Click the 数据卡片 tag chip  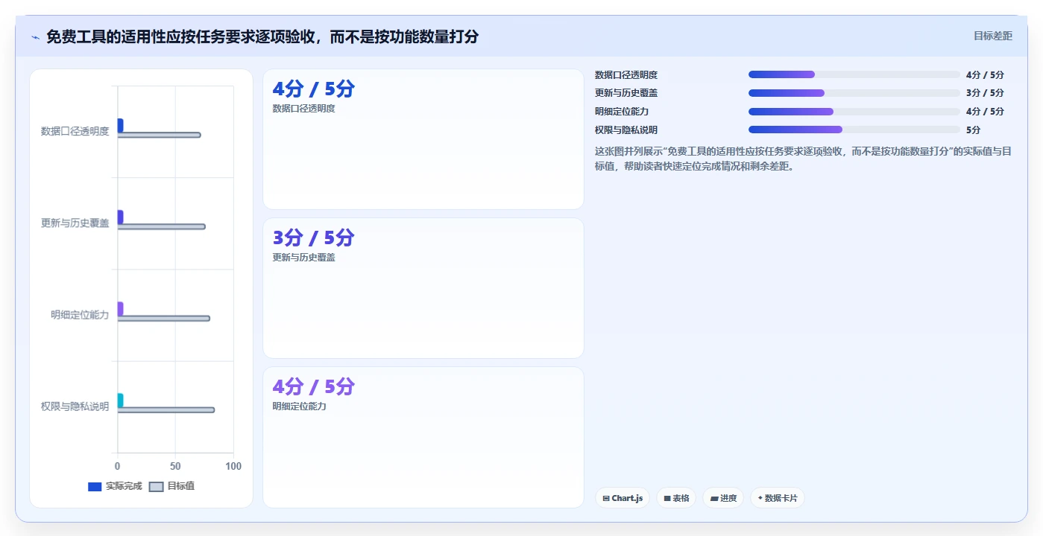(x=778, y=498)
